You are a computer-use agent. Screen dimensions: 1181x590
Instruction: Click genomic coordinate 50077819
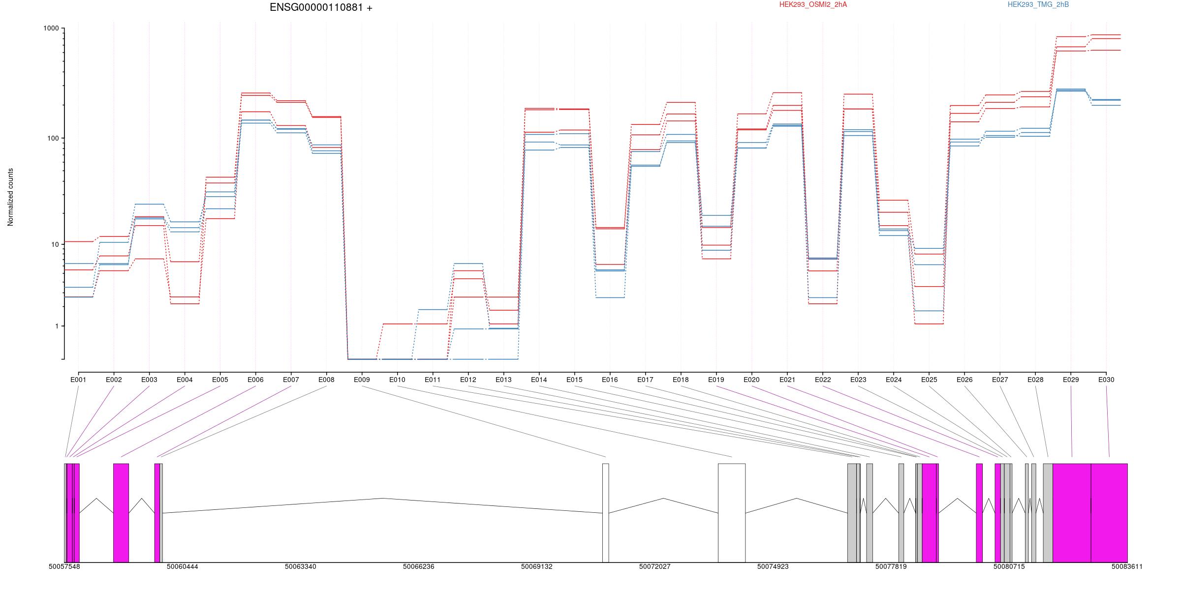(891, 566)
